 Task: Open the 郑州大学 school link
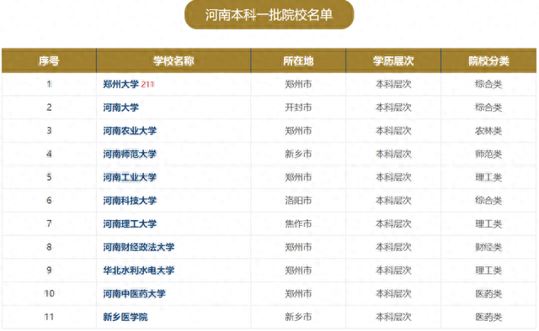[x=120, y=84]
